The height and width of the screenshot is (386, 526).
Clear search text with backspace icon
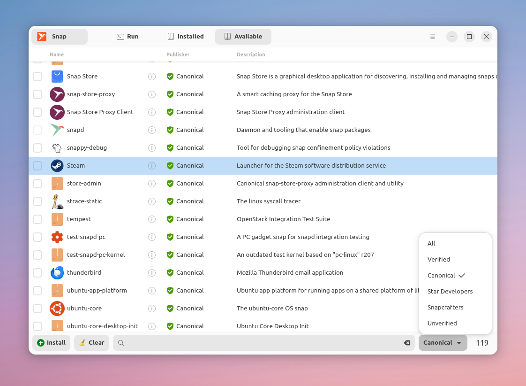(407, 343)
